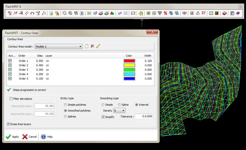Open the Contour lines model dropdown

(x=58, y=47)
